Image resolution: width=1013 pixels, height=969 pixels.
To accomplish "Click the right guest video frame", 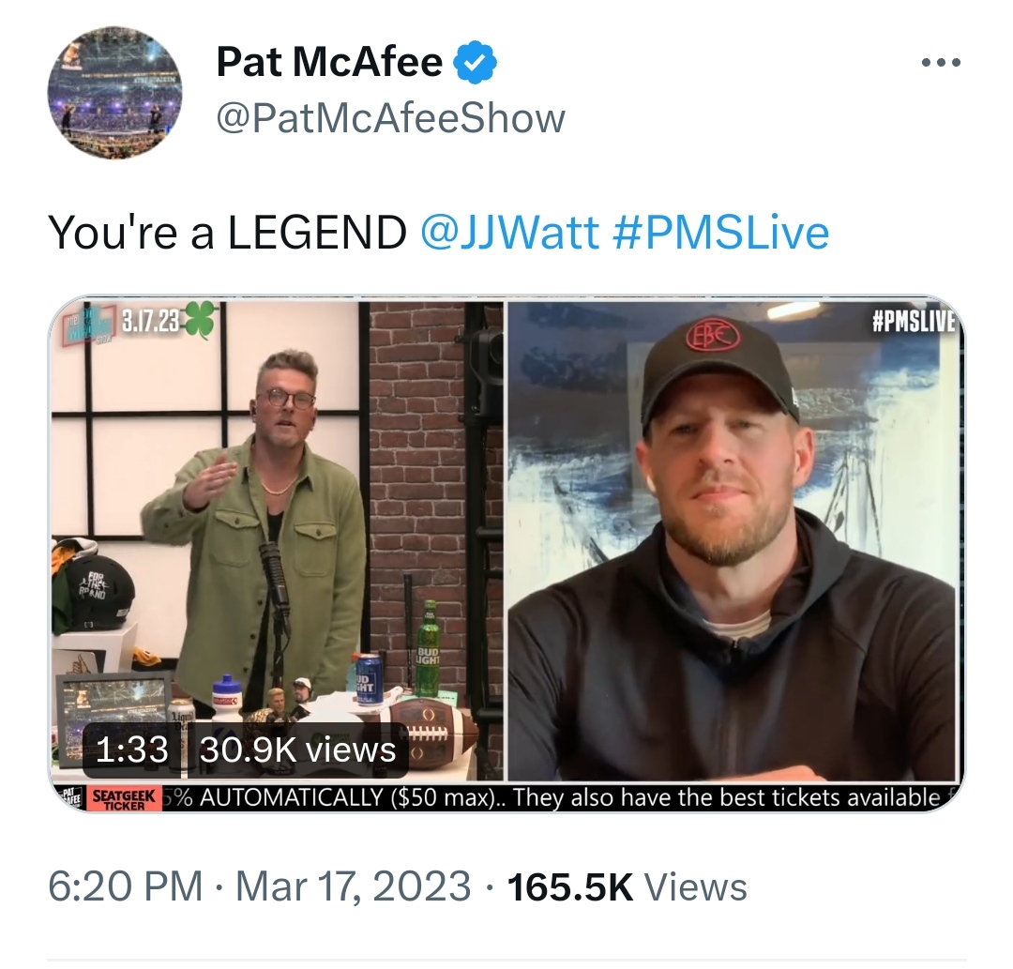I will point(732,541).
